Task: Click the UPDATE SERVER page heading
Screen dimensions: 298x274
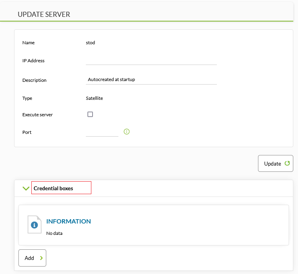Action: point(44,14)
